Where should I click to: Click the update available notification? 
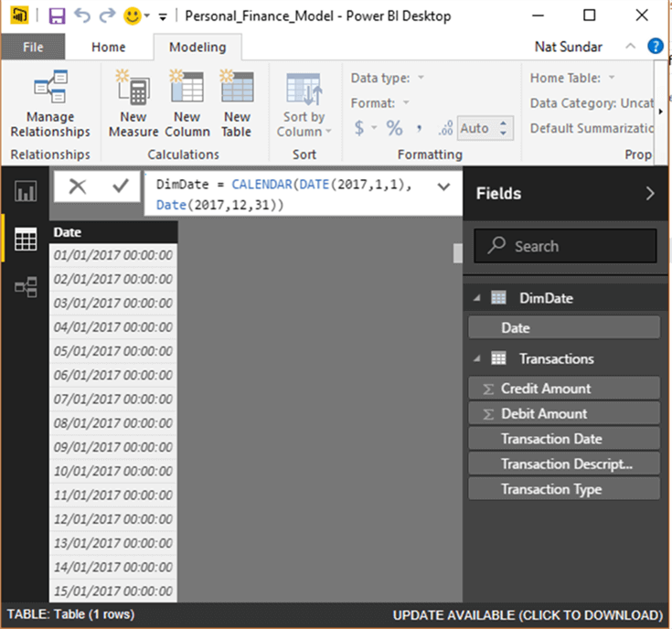pos(528,615)
